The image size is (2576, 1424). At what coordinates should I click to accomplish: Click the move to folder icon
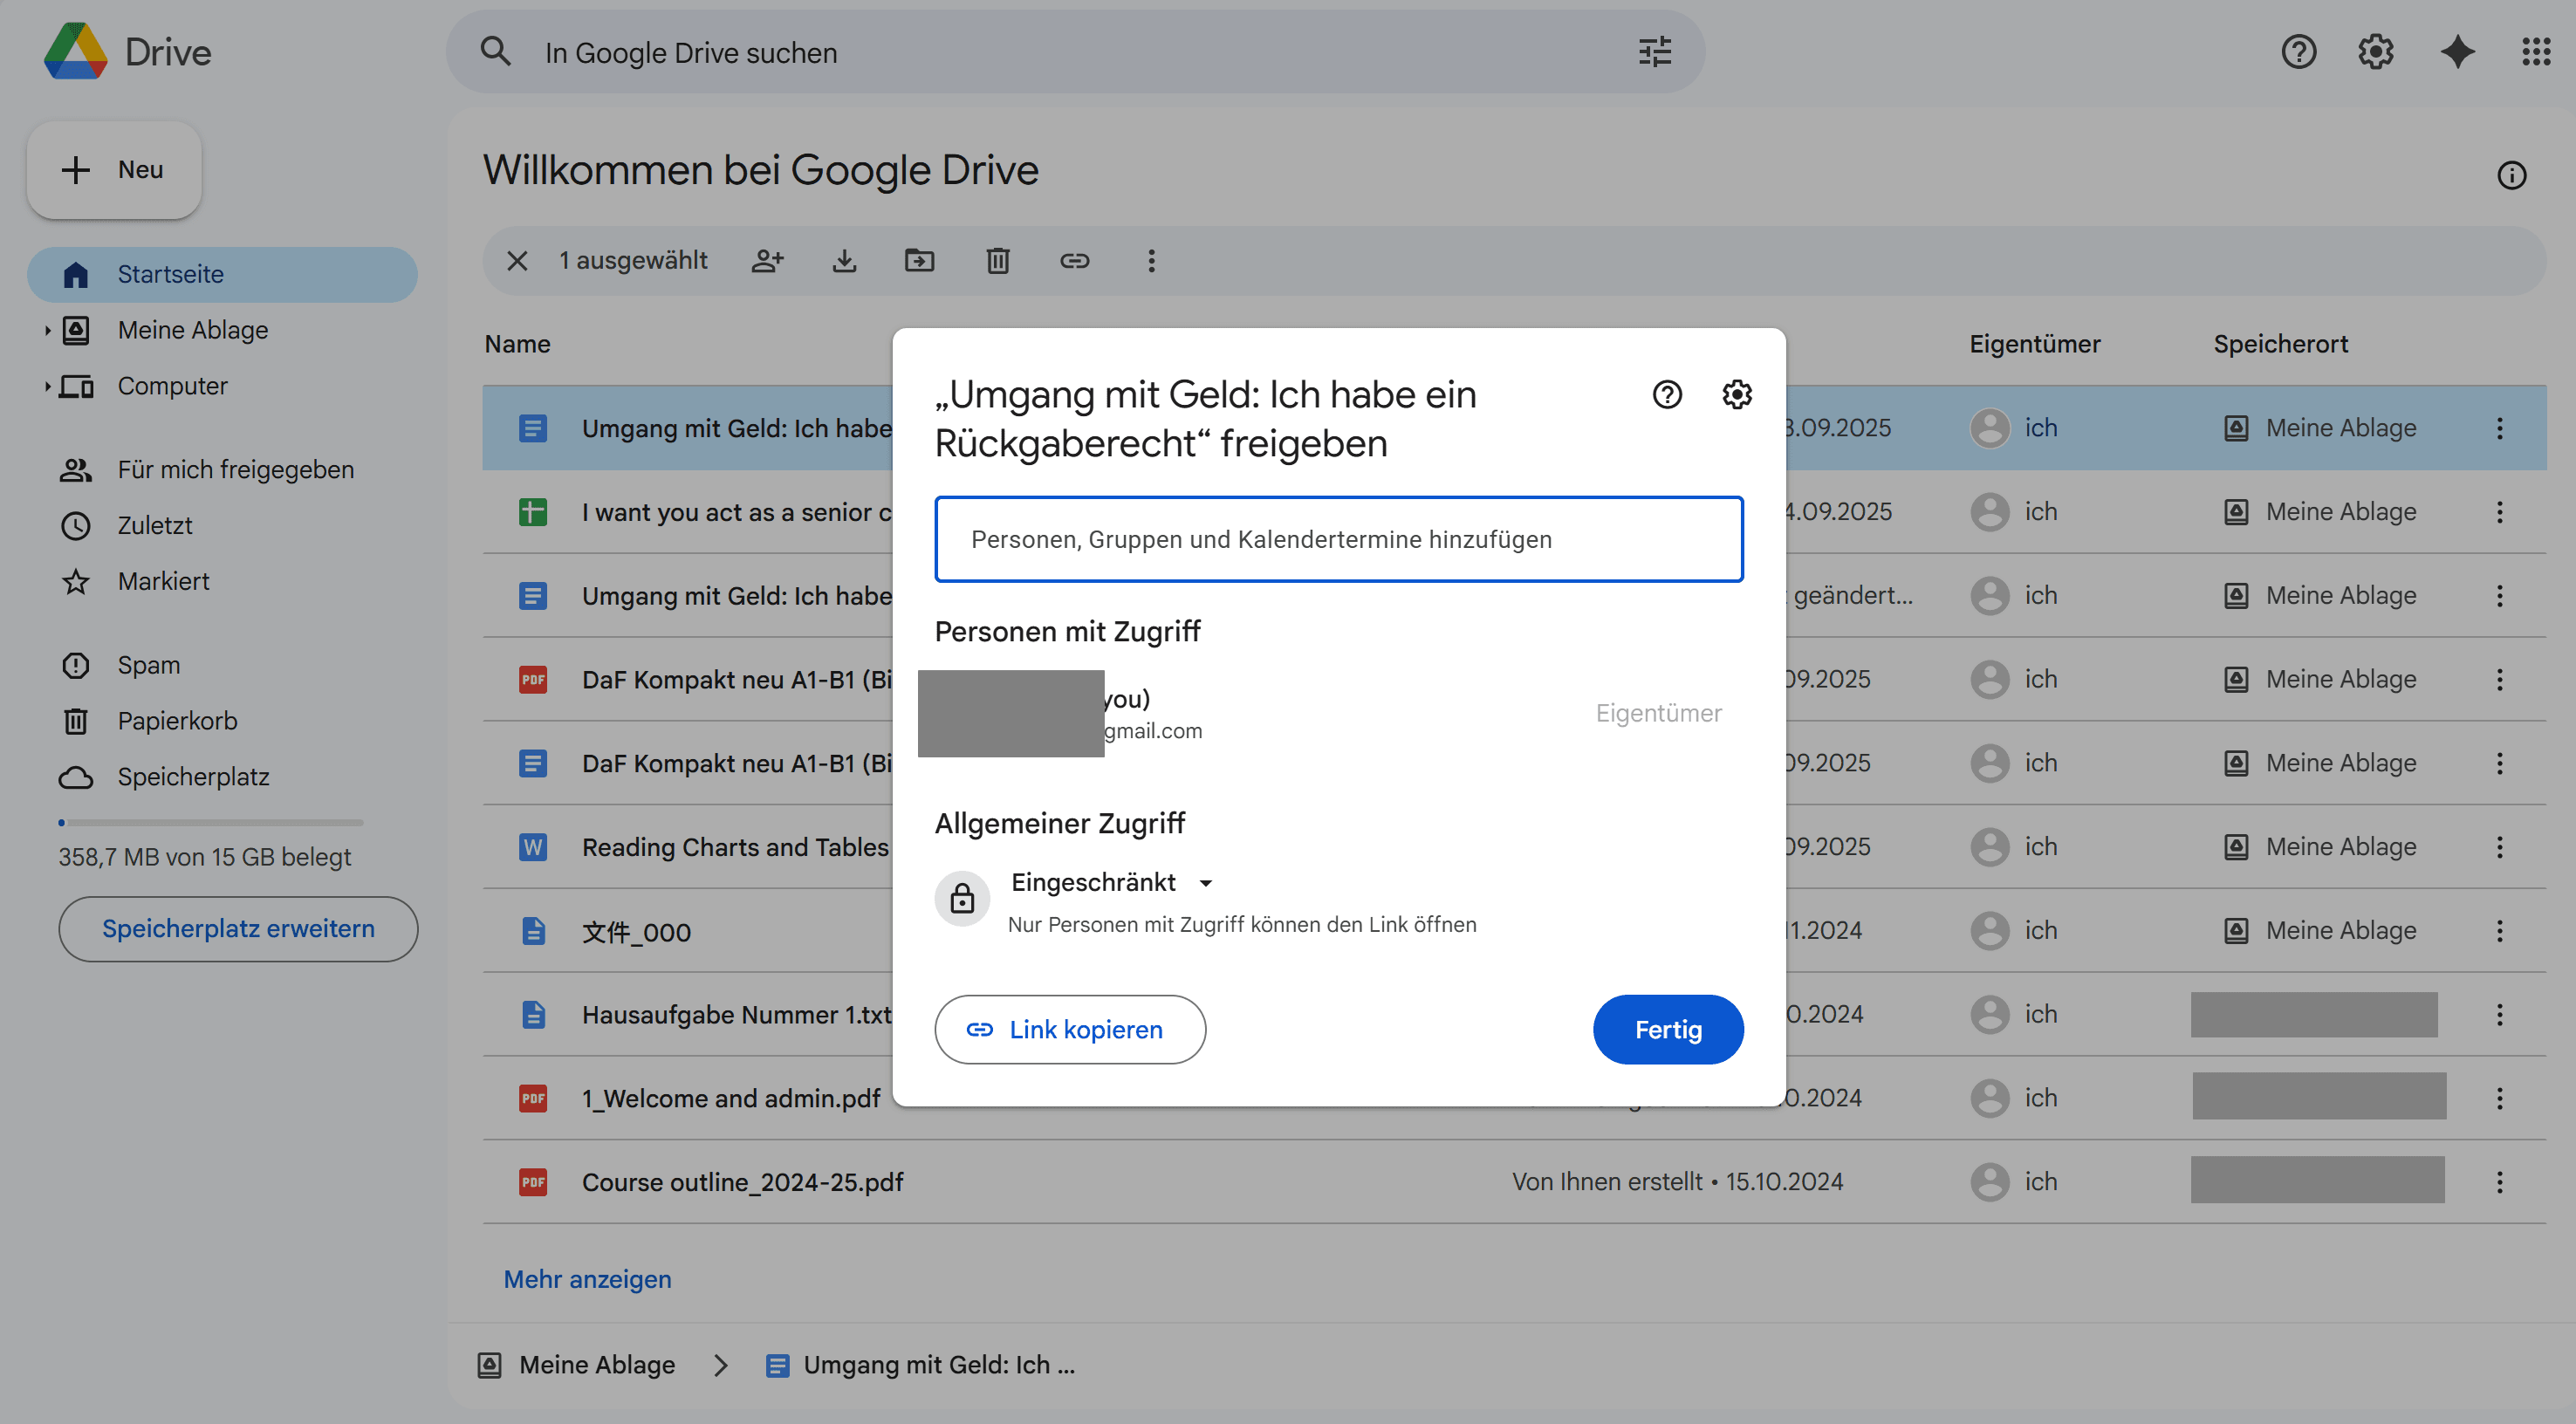pos(919,261)
